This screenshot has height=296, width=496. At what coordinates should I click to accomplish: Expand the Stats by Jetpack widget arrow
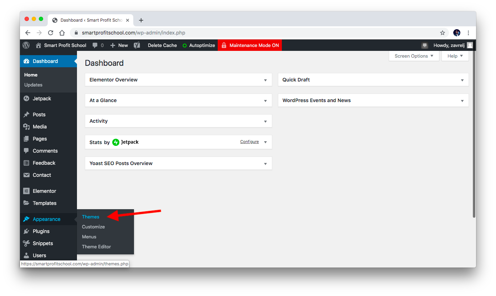(x=265, y=142)
